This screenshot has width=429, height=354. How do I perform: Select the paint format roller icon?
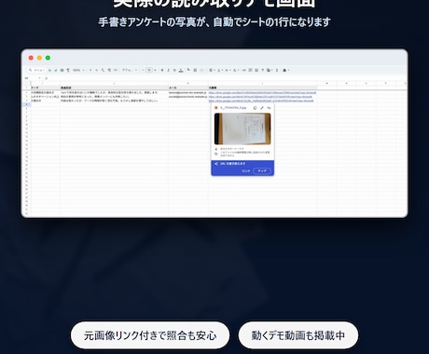click(x=68, y=70)
